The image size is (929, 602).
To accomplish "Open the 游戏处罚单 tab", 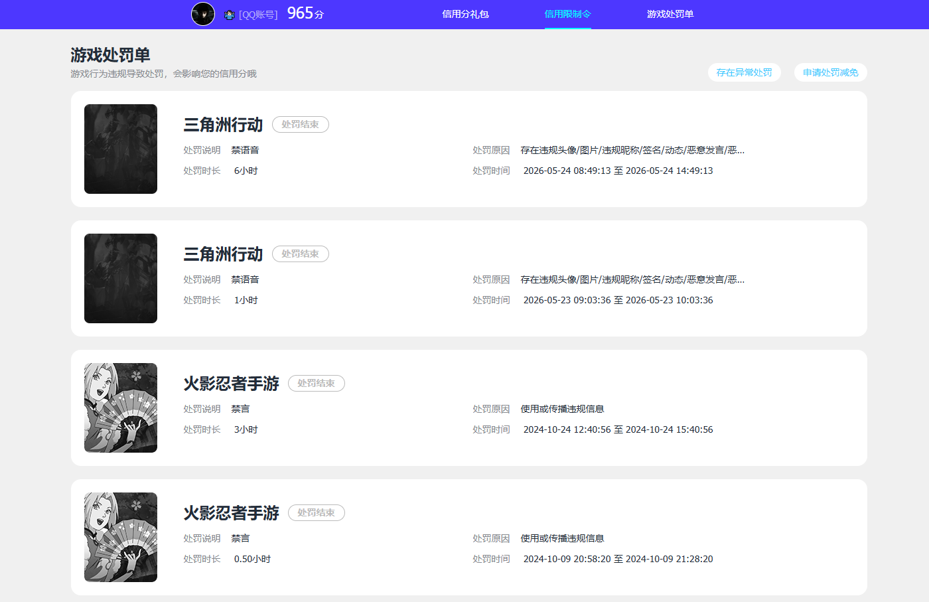I will click(x=670, y=14).
